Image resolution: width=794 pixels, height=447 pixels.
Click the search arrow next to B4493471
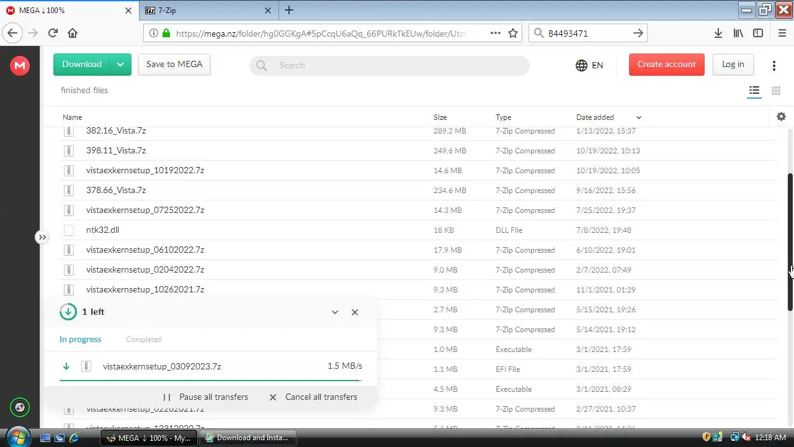638,34
